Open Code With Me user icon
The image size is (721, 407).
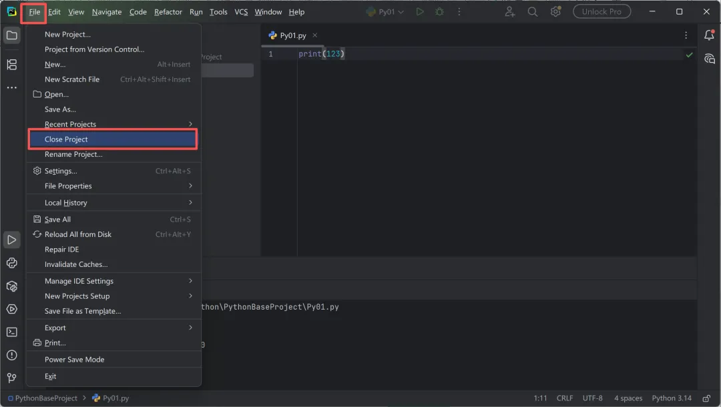coord(509,11)
